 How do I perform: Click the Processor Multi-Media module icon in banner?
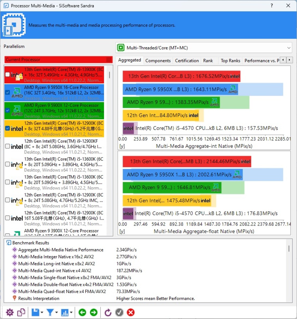14,25
